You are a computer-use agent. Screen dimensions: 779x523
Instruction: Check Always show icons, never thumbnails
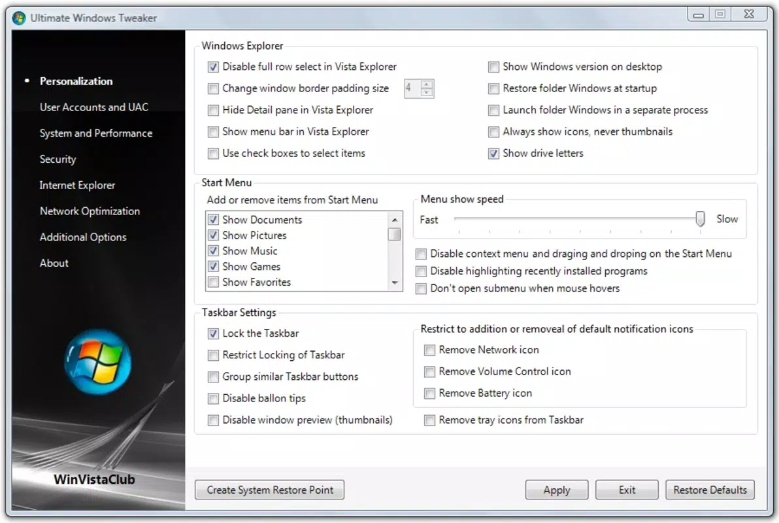493,132
